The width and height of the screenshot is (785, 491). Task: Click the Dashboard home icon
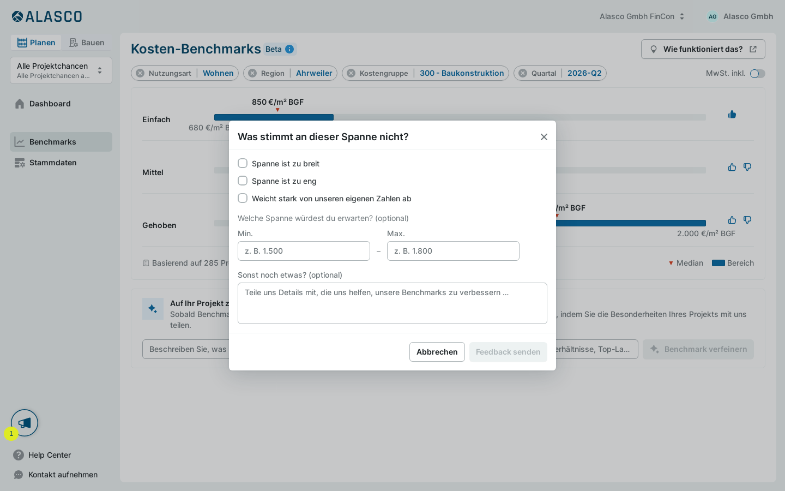20,104
